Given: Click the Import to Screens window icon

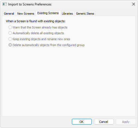Looking at the screenshot, I should click(4, 4).
